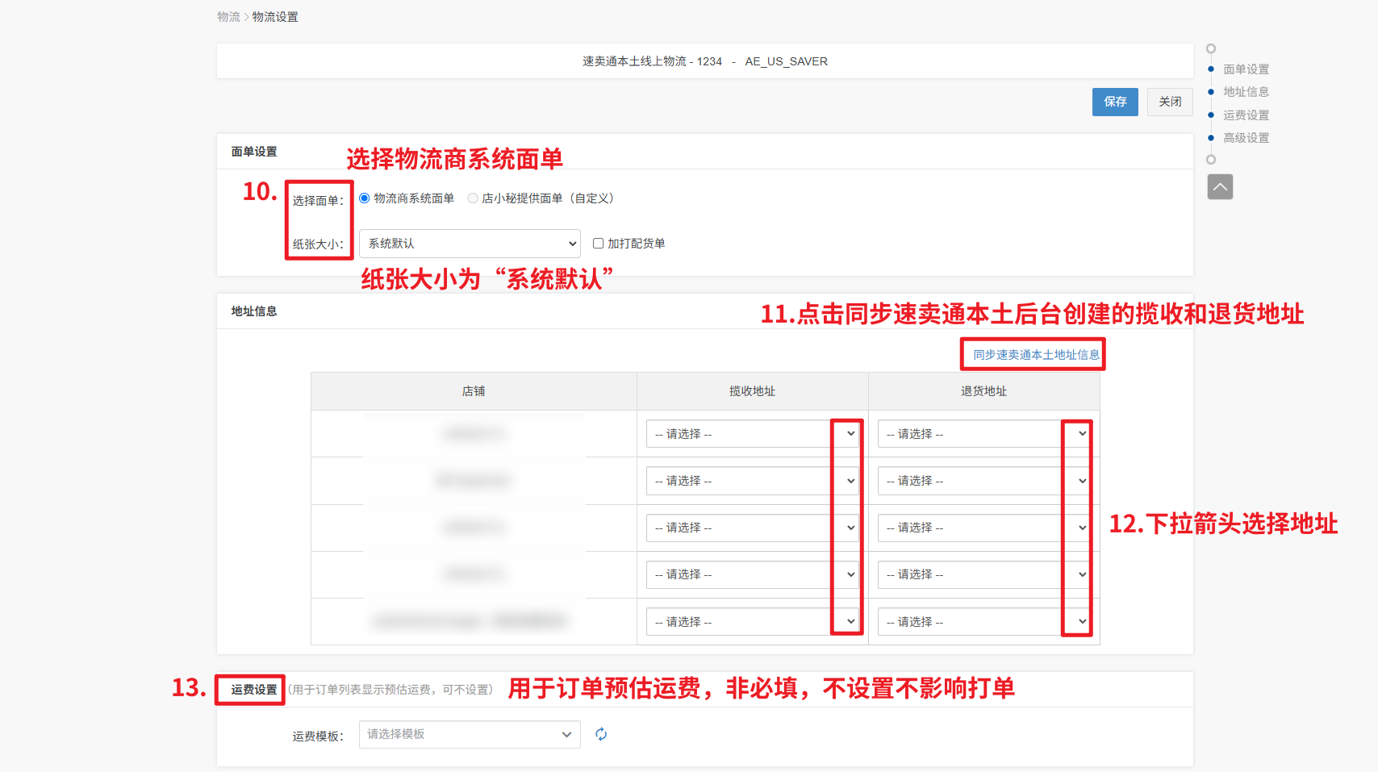
Task: Click the scroll-to-top arrow button
Action: pyautogui.click(x=1220, y=187)
